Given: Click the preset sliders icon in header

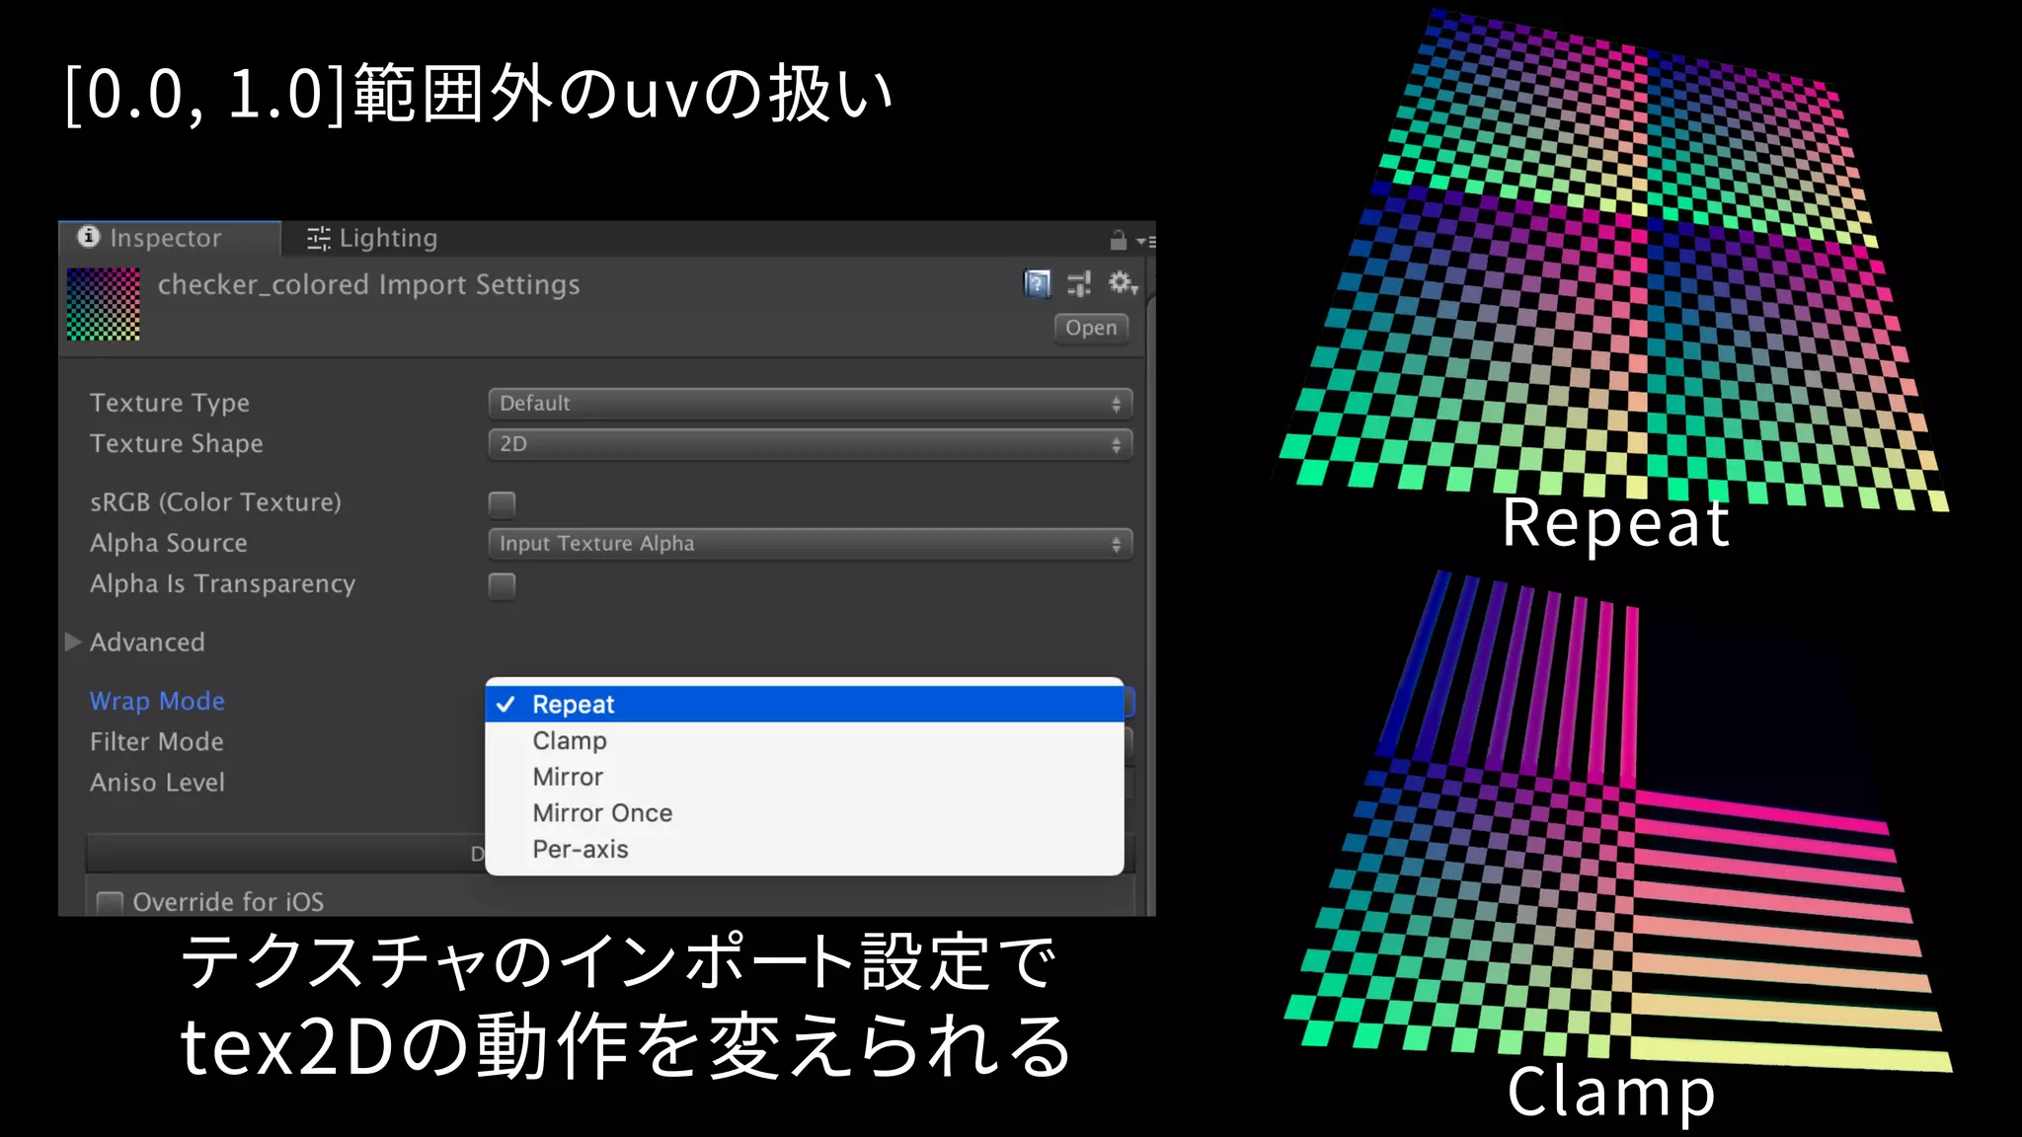Looking at the screenshot, I should click(x=1079, y=284).
